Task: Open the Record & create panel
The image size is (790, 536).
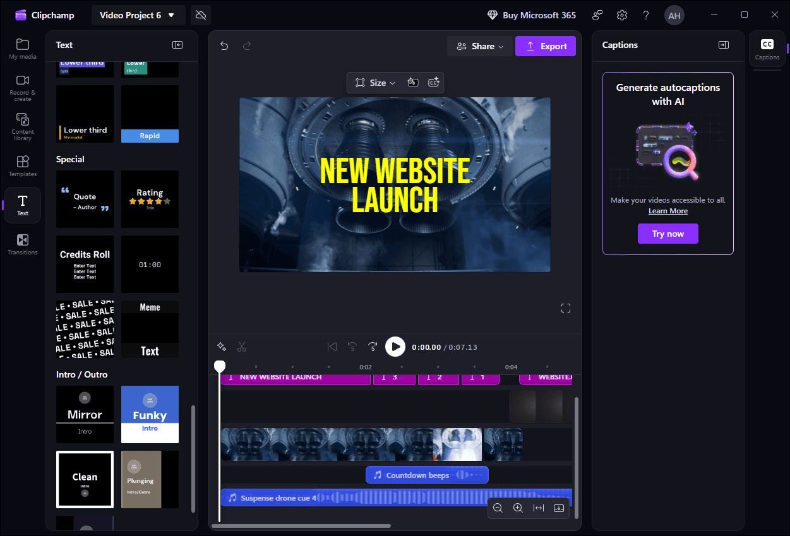Action: [23, 88]
